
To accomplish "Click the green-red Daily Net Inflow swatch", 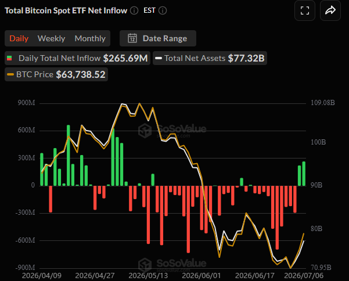I will 9,58.
